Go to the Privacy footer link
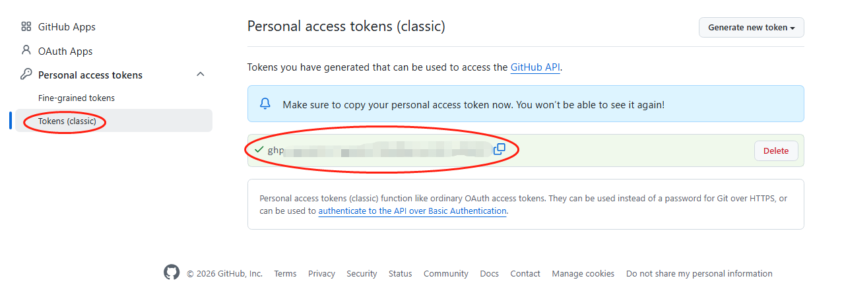The image size is (842, 297). [321, 274]
